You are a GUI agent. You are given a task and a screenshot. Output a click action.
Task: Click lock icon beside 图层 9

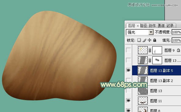click(178, 50)
